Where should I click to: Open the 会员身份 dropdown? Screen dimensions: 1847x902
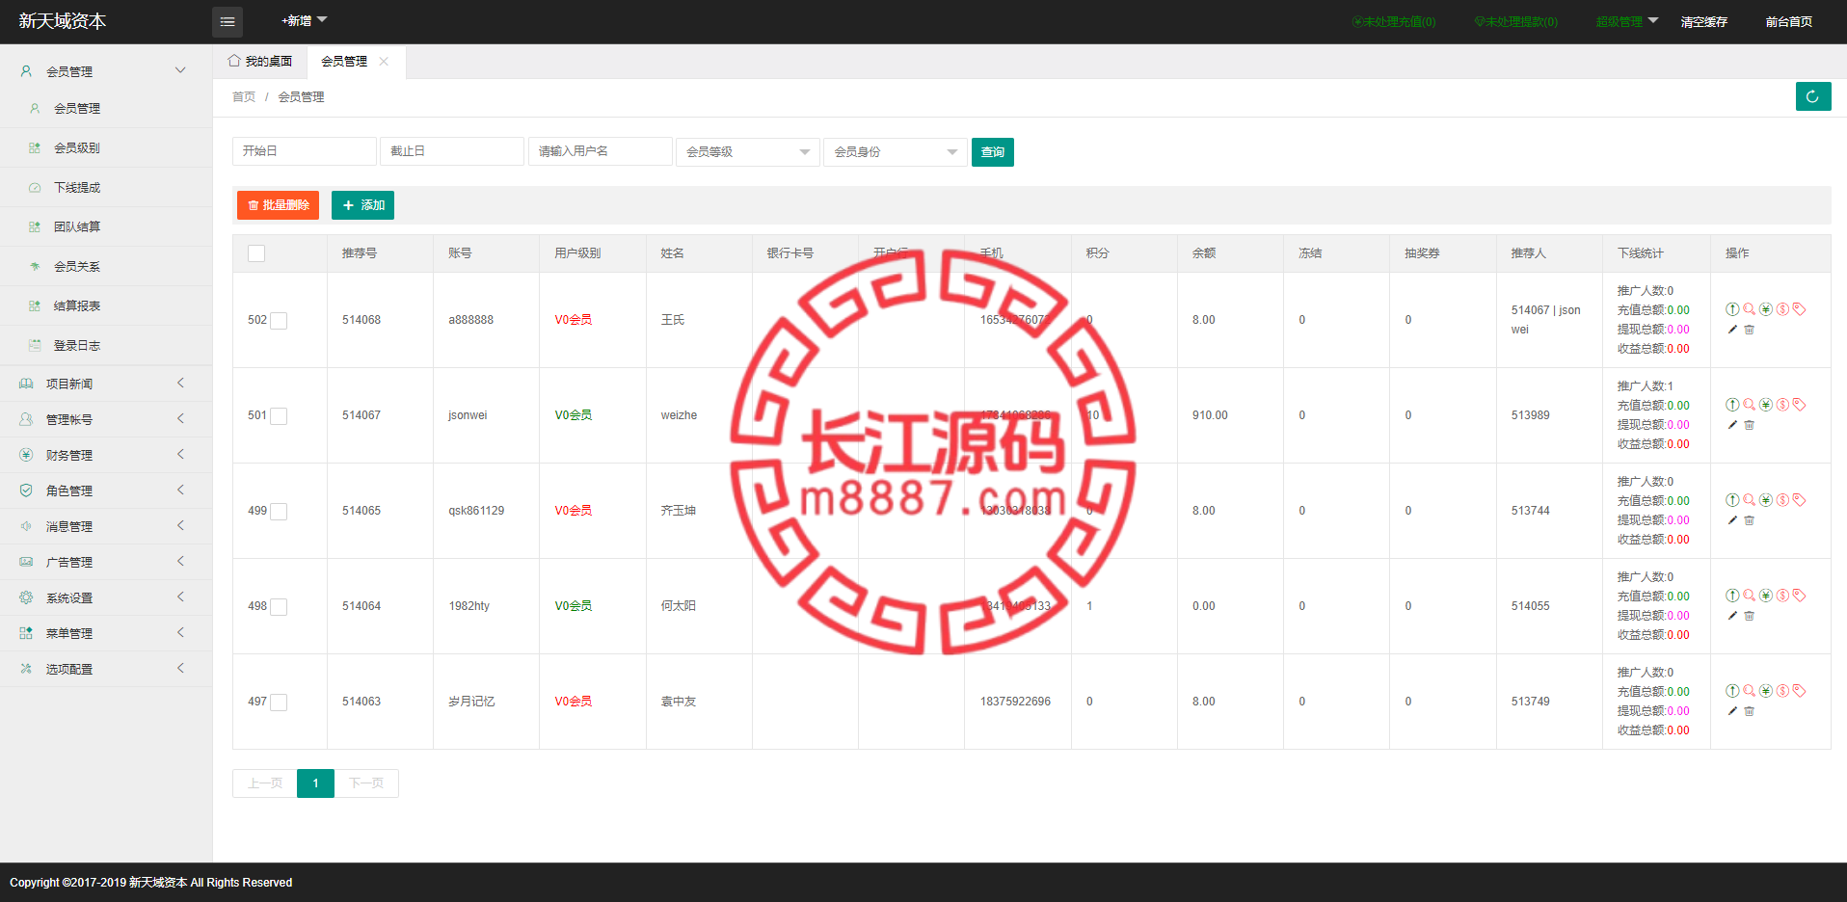(x=896, y=152)
